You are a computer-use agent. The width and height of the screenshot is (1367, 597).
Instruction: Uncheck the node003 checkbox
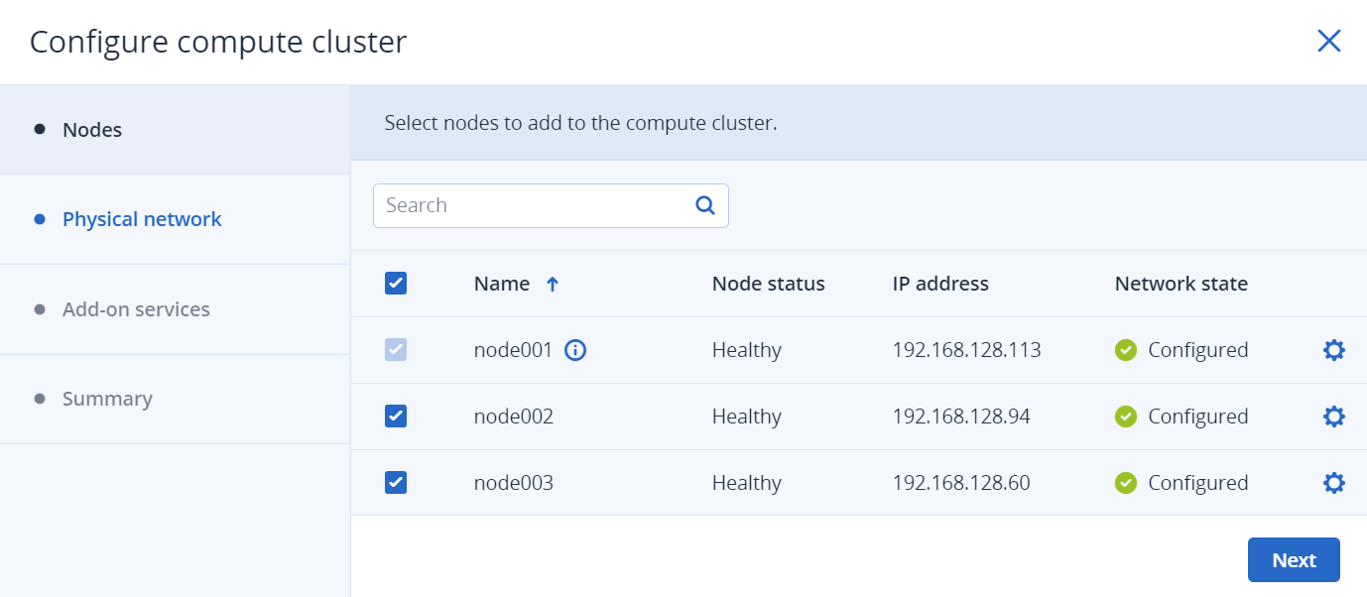[x=396, y=483]
